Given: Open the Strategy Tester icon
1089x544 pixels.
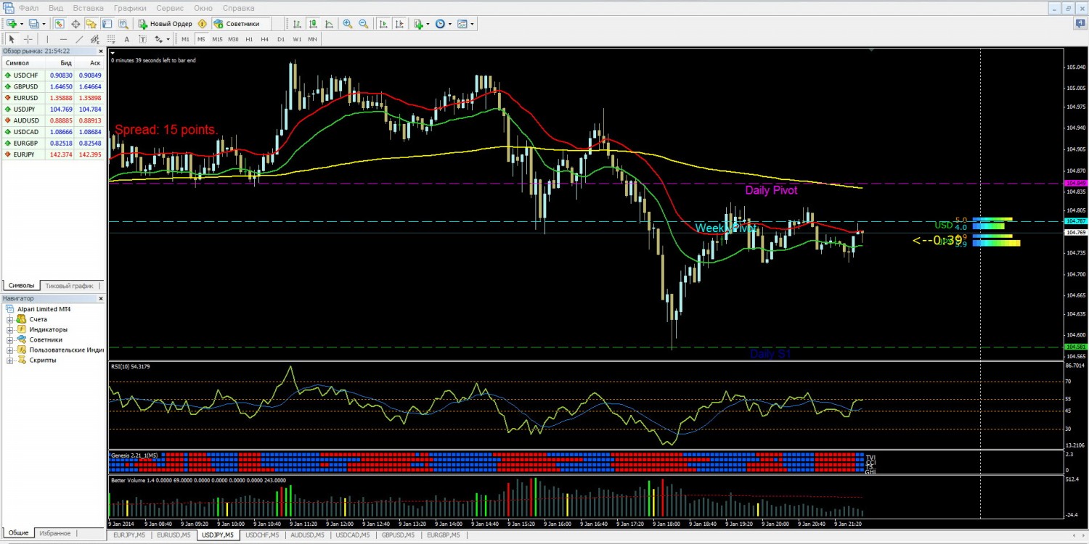Looking at the screenshot, I should click(123, 24).
